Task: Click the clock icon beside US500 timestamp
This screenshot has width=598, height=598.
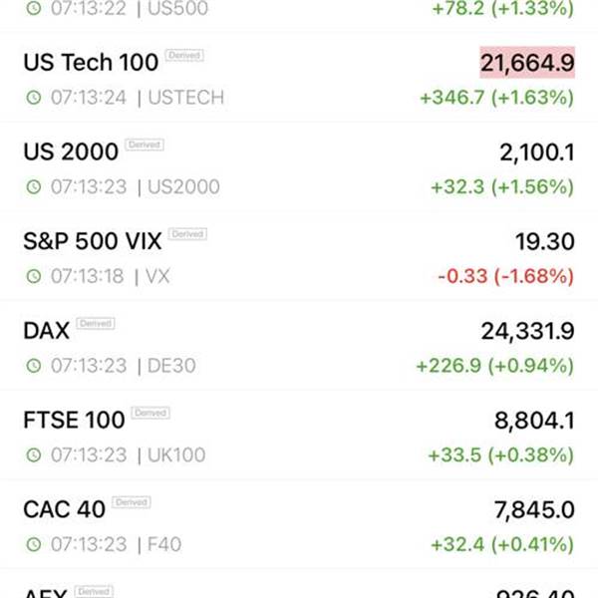Action: 34,8
